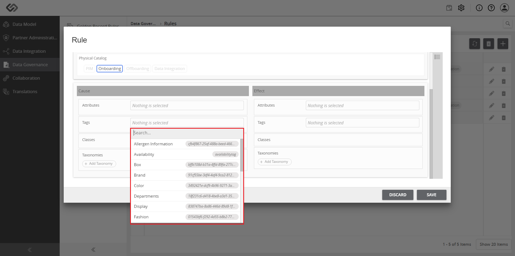Select Allergen Information from tag list
The width and height of the screenshot is (515, 256).
click(186, 144)
